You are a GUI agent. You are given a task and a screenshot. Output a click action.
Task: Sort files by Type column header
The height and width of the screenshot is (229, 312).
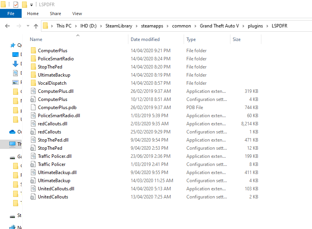coord(191,39)
